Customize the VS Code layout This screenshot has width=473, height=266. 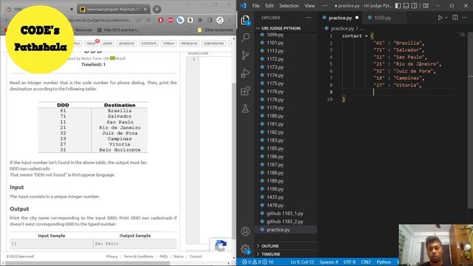426,6
